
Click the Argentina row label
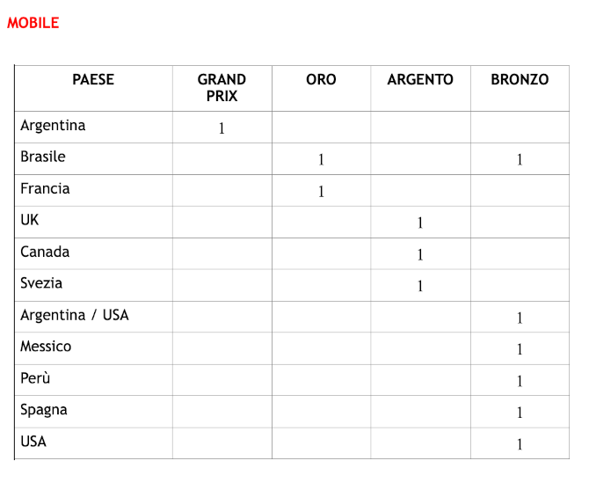pos(53,126)
